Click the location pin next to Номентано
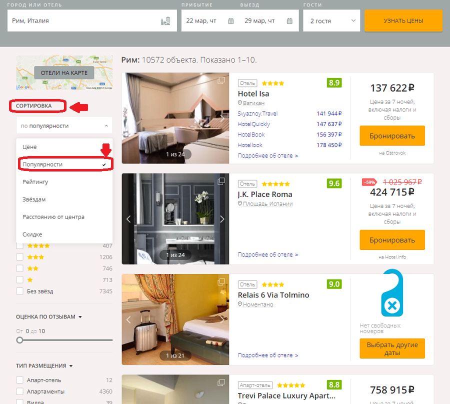This screenshot has height=404, width=450. (x=240, y=304)
